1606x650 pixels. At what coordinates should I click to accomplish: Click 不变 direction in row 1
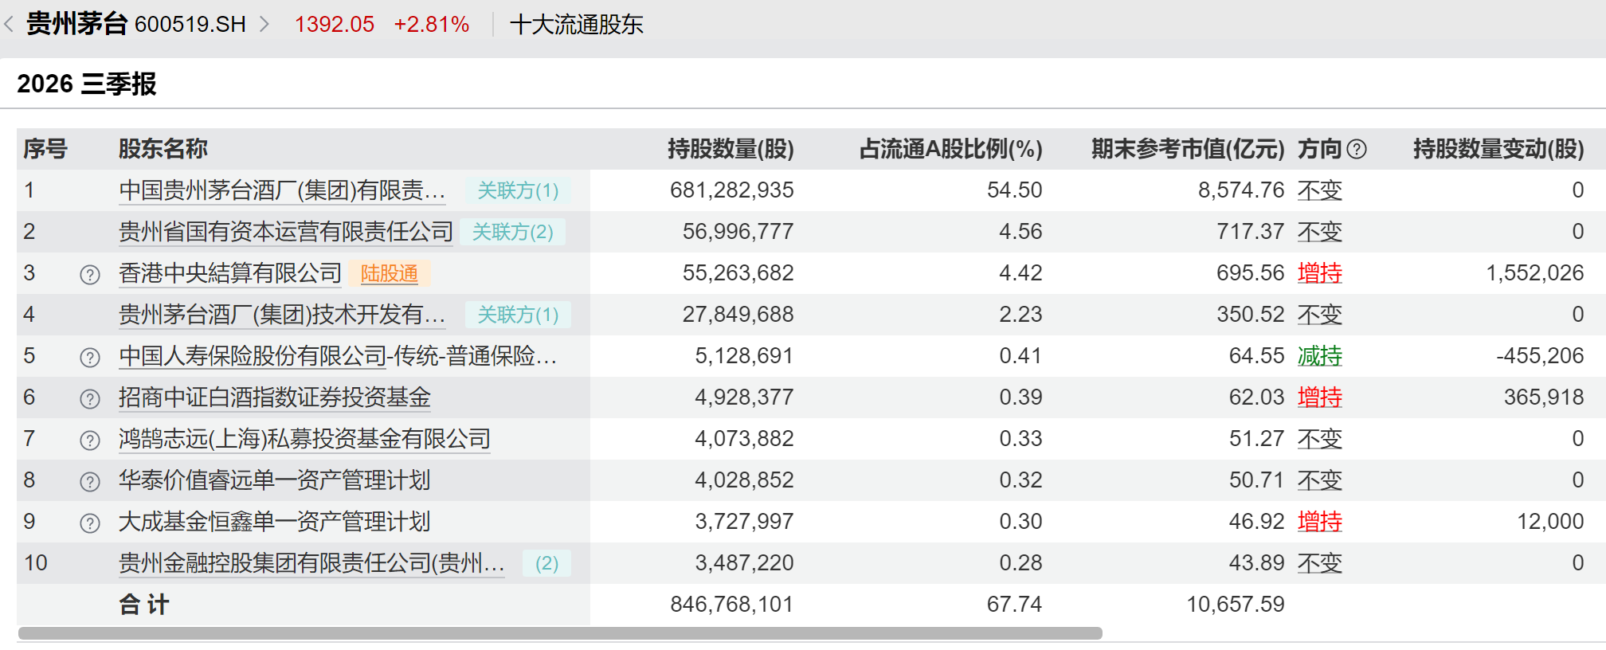1320,190
